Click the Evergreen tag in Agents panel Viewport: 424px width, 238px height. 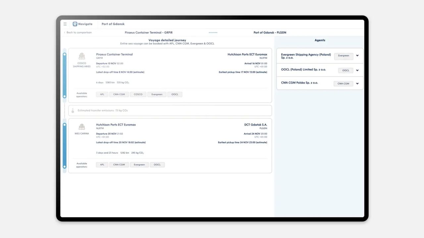[344, 56]
